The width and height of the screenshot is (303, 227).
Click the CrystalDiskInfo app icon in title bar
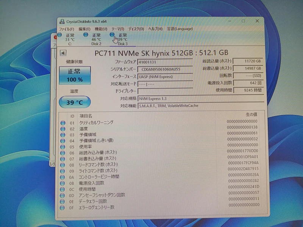[x=62, y=22]
